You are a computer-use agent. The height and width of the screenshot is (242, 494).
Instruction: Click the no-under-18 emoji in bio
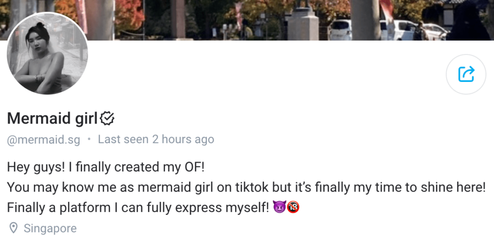click(x=293, y=208)
